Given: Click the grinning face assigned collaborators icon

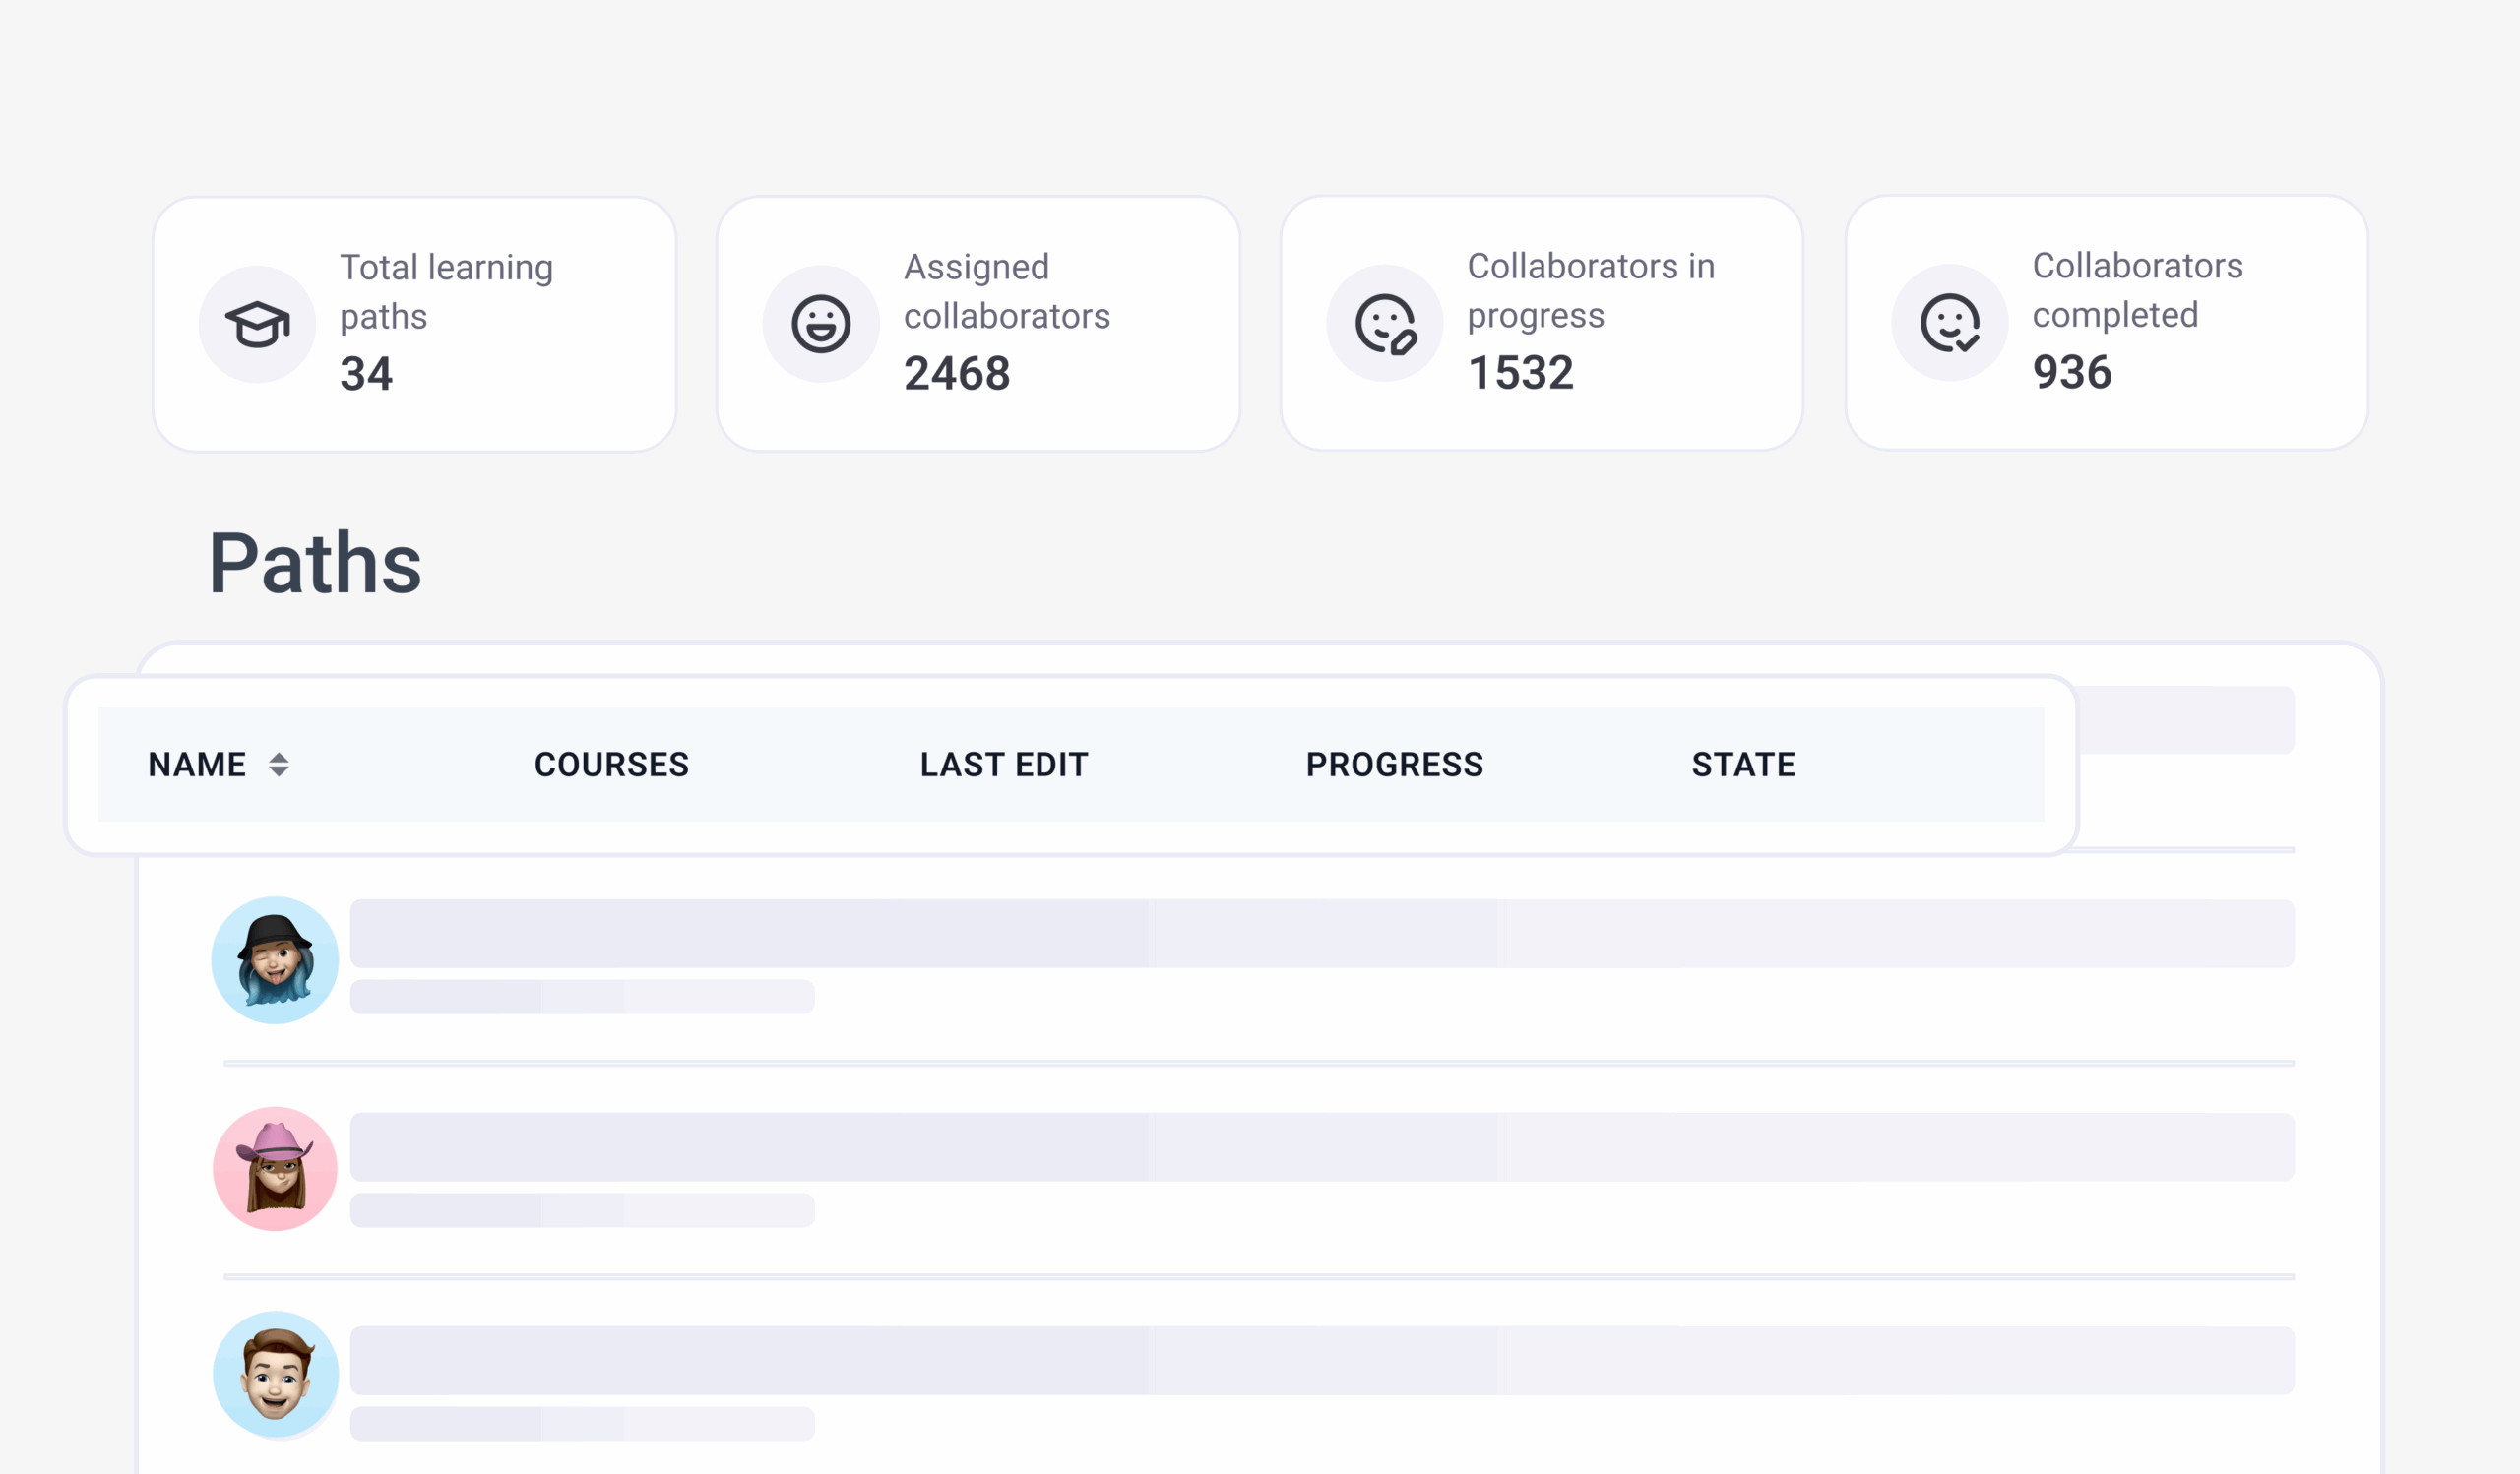Looking at the screenshot, I should tap(821, 324).
